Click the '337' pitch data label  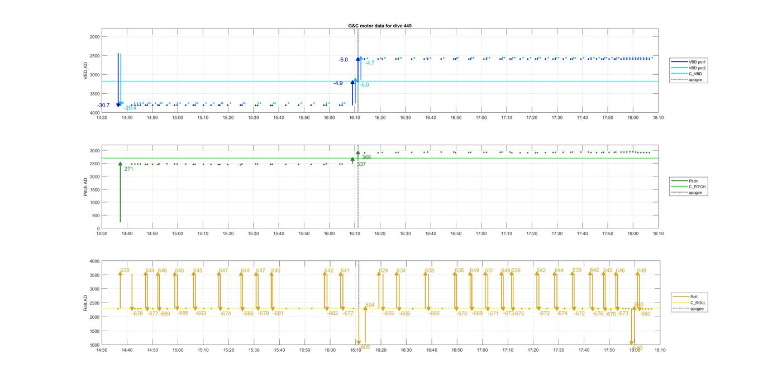[x=361, y=164]
